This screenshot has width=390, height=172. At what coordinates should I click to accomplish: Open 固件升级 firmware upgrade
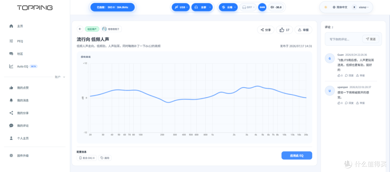point(23,156)
